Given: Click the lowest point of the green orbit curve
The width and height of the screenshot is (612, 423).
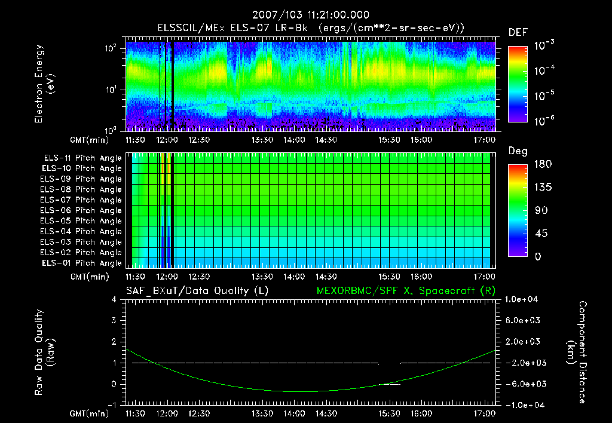Looking at the screenshot, I should tap(299, 391).
